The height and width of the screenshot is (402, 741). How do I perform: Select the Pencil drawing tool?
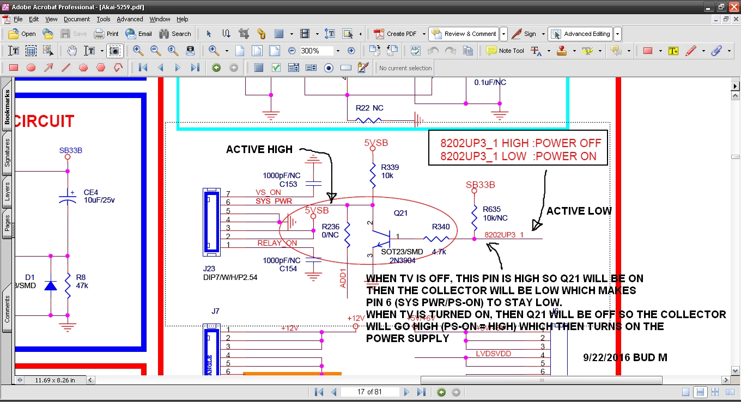pyautogui.click(x=690, y=51)
